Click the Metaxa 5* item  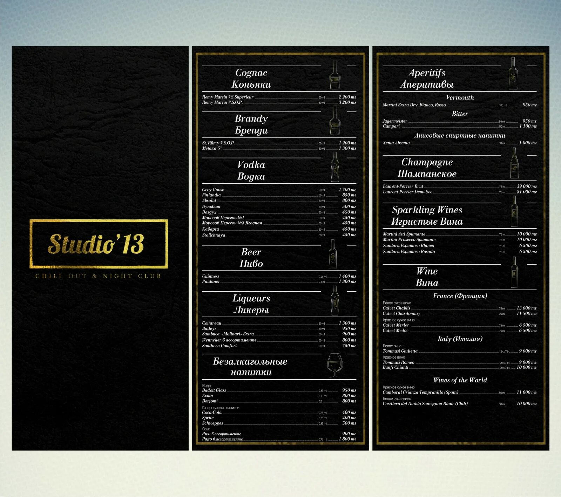coord(279,148)
